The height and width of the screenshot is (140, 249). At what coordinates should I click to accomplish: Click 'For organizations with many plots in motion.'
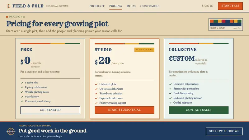point(188,73)
